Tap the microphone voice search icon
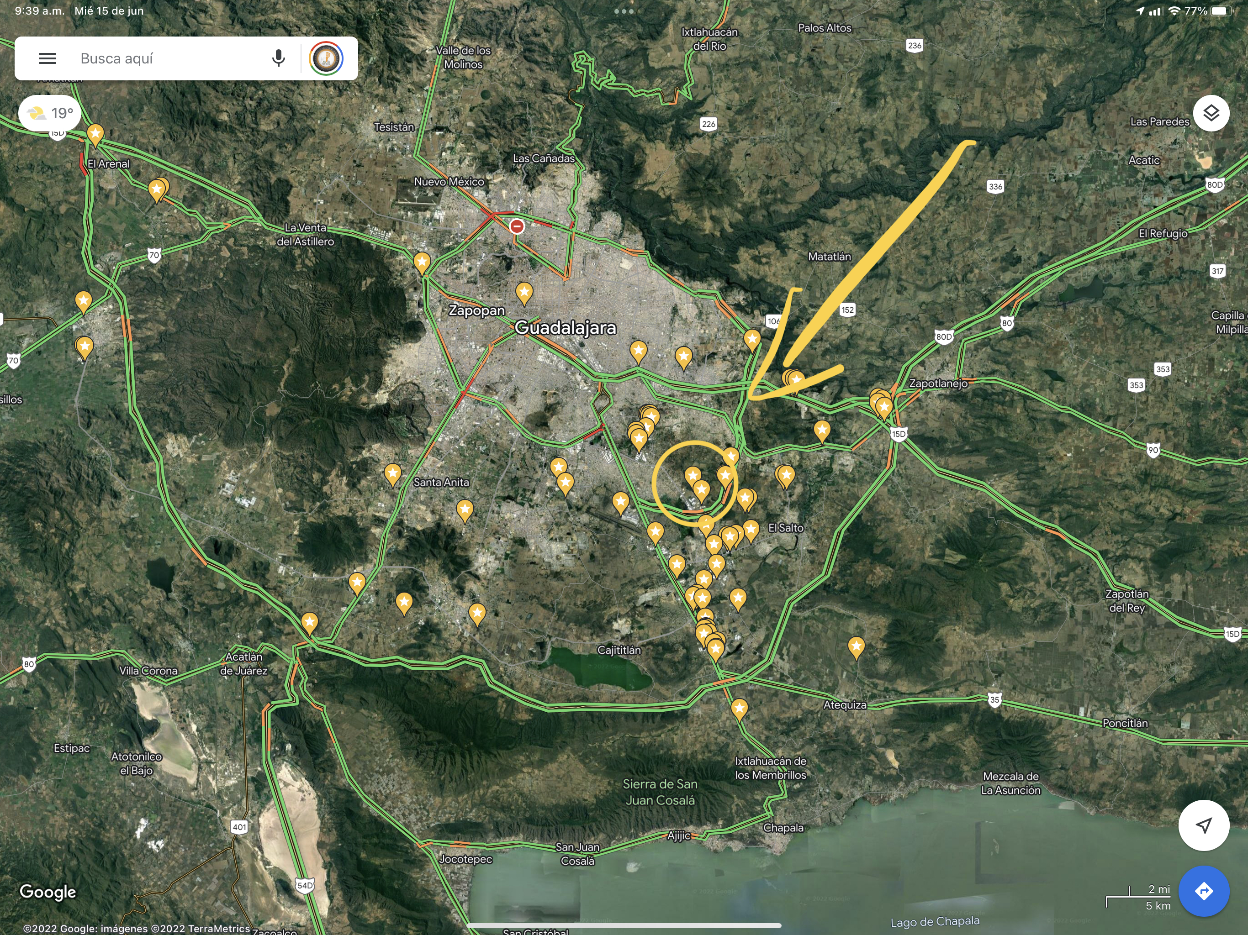 [278, 58]
